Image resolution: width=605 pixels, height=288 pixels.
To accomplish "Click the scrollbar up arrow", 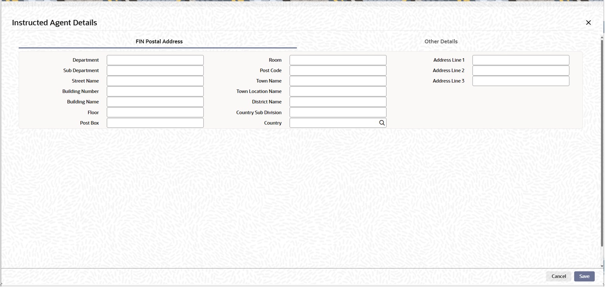I will point(602,38).
